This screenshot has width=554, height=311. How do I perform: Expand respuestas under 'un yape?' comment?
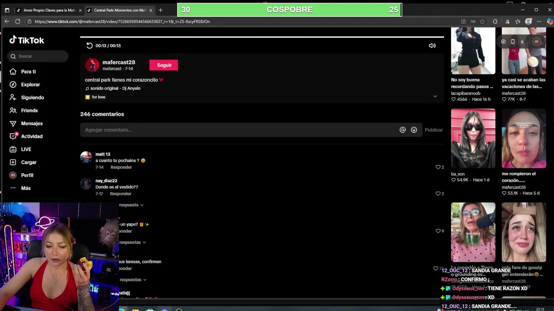coord(132,242)
